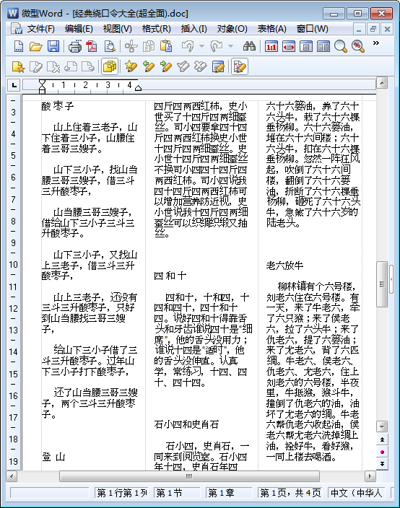Open the 视图(V) menu
Image resolution: width=400 pixels, height=508 pixels.
(118, 29)
